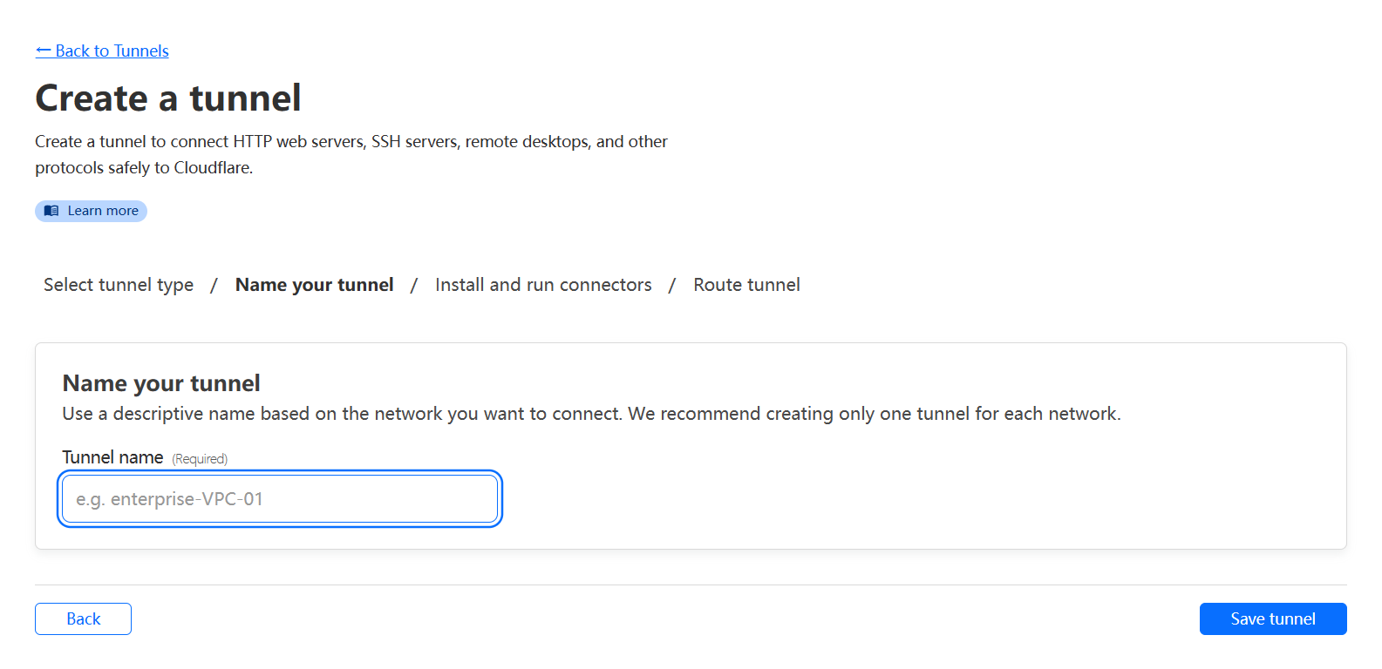This screenshot has width=1382, height=669.
Task: Click the slash just before Route tunnel
Action: tap(672, 286)
